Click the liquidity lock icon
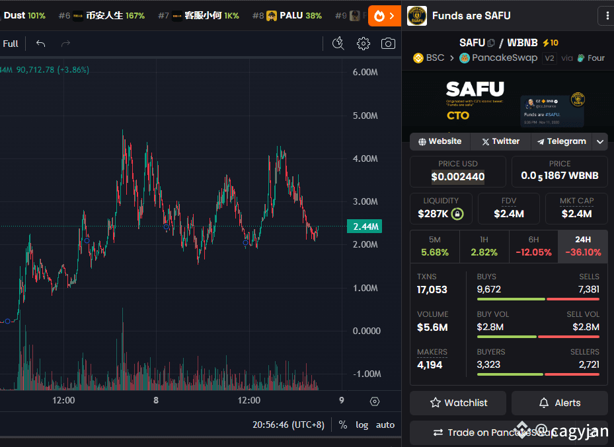Image resolution: width=614 pixels, height=447 pixels. [457, 214]
